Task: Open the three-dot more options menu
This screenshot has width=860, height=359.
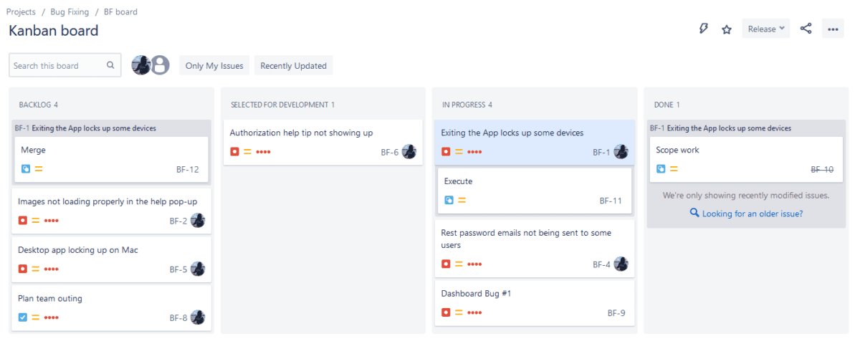Action: coord(833,29)
